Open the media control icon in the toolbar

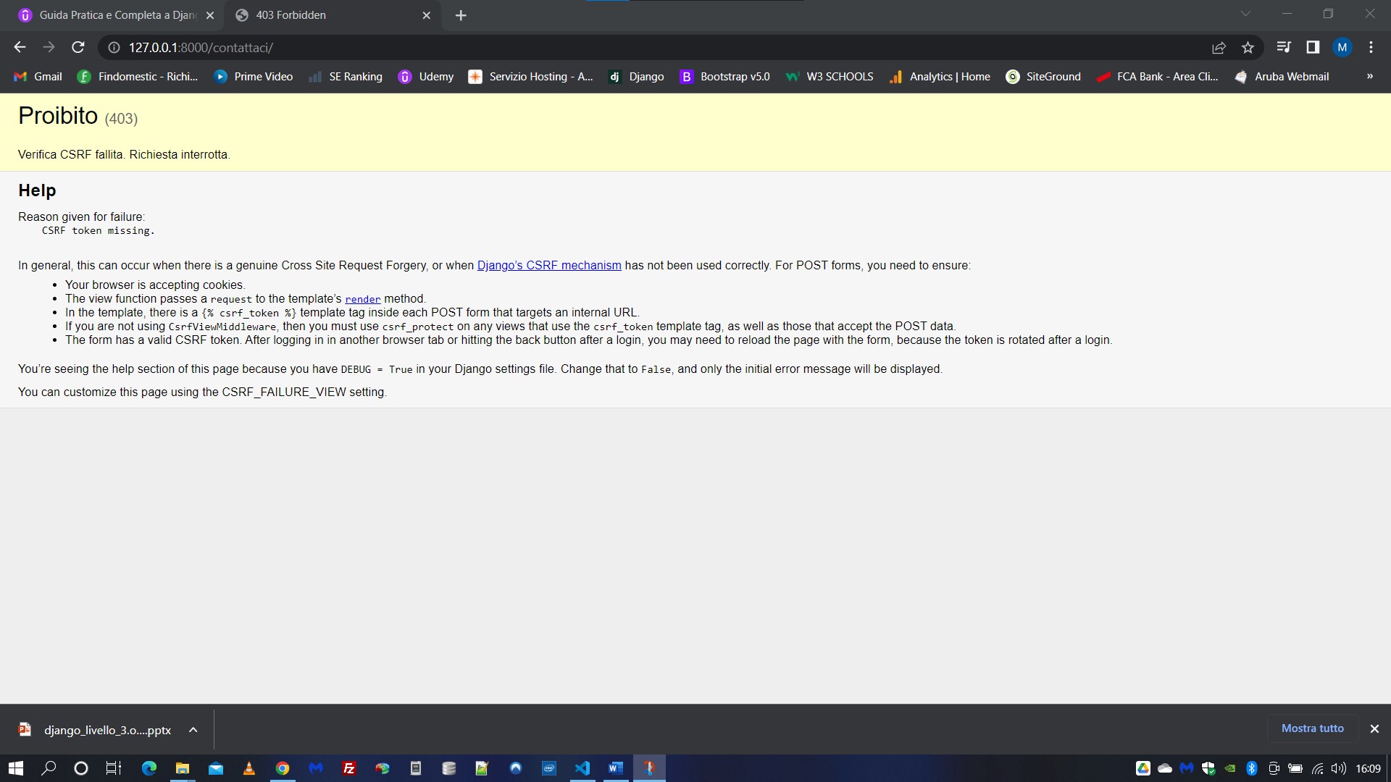pyautogui.click(x=1284, y=47)
